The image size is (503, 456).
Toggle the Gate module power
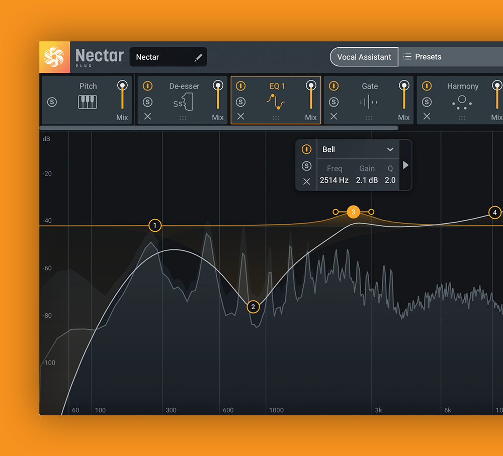(333, 86)
